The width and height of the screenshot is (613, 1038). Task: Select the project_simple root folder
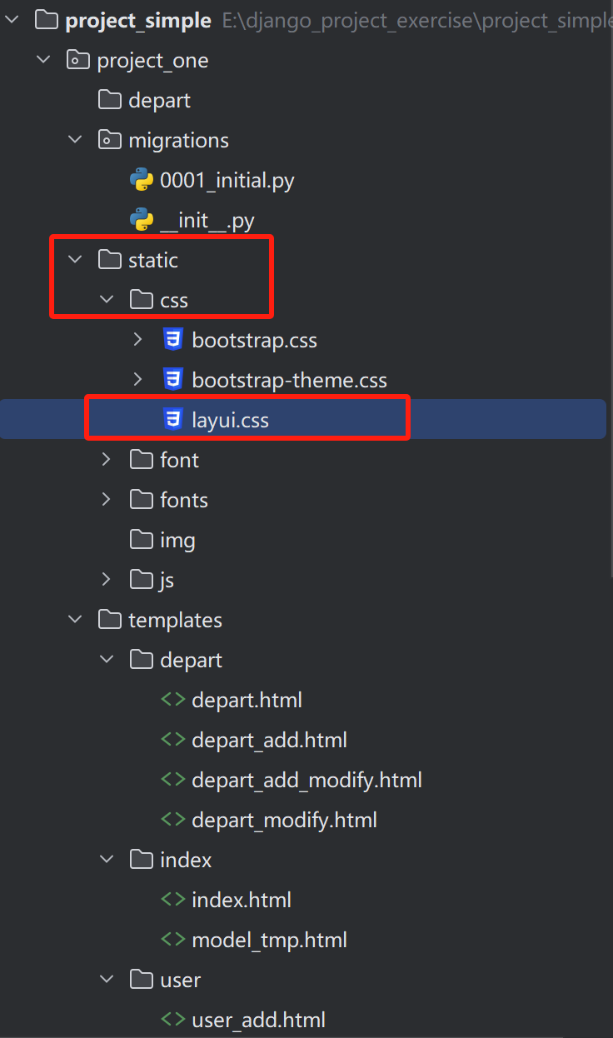[x=138, y=21]
